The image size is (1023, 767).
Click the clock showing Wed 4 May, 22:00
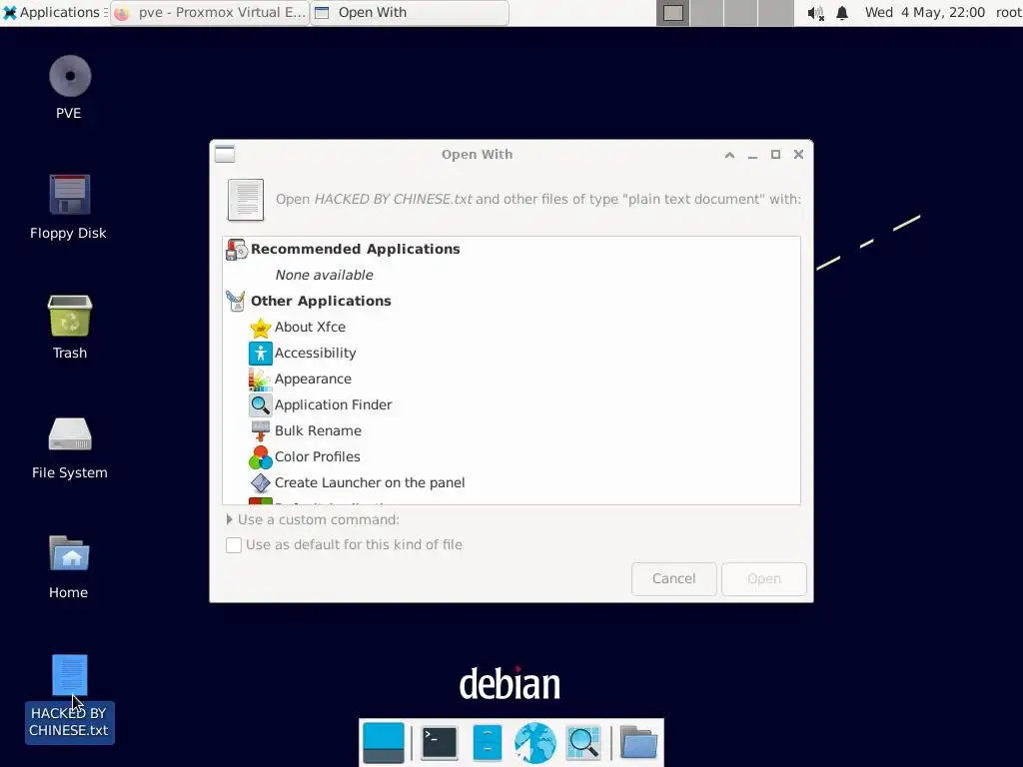coord(924,12)
